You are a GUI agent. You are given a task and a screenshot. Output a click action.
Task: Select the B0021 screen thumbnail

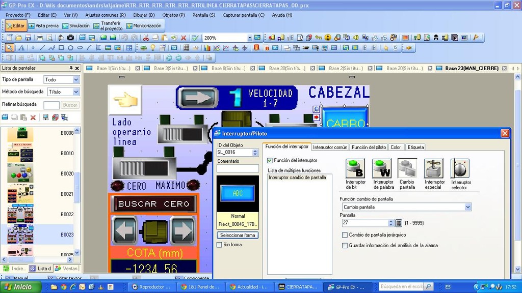pos(20,194)
